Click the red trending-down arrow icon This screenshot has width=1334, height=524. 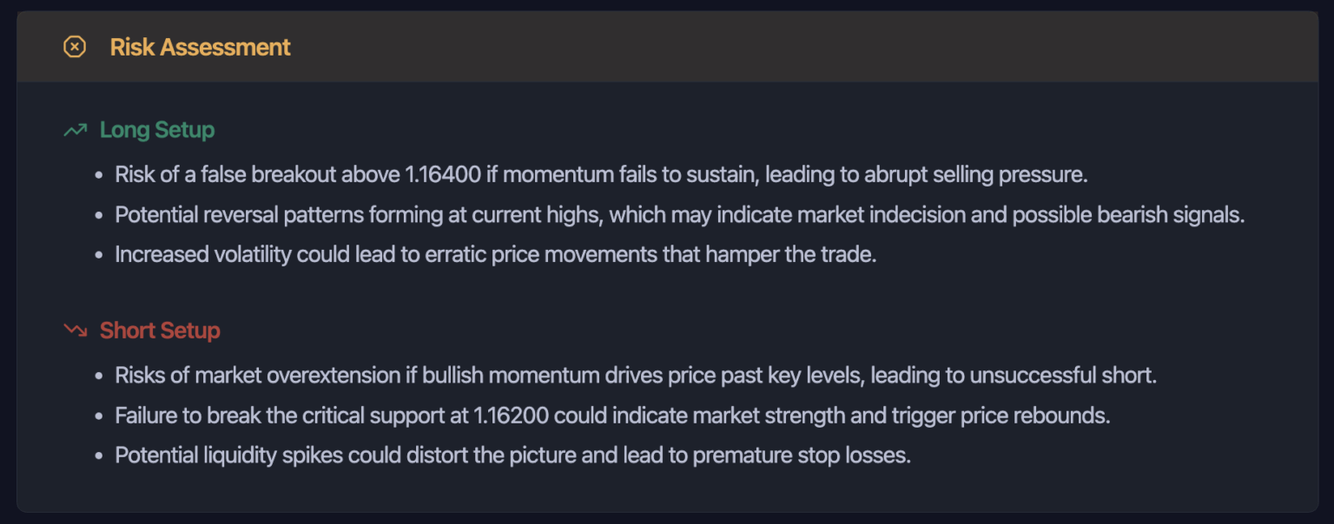(76, 331)
